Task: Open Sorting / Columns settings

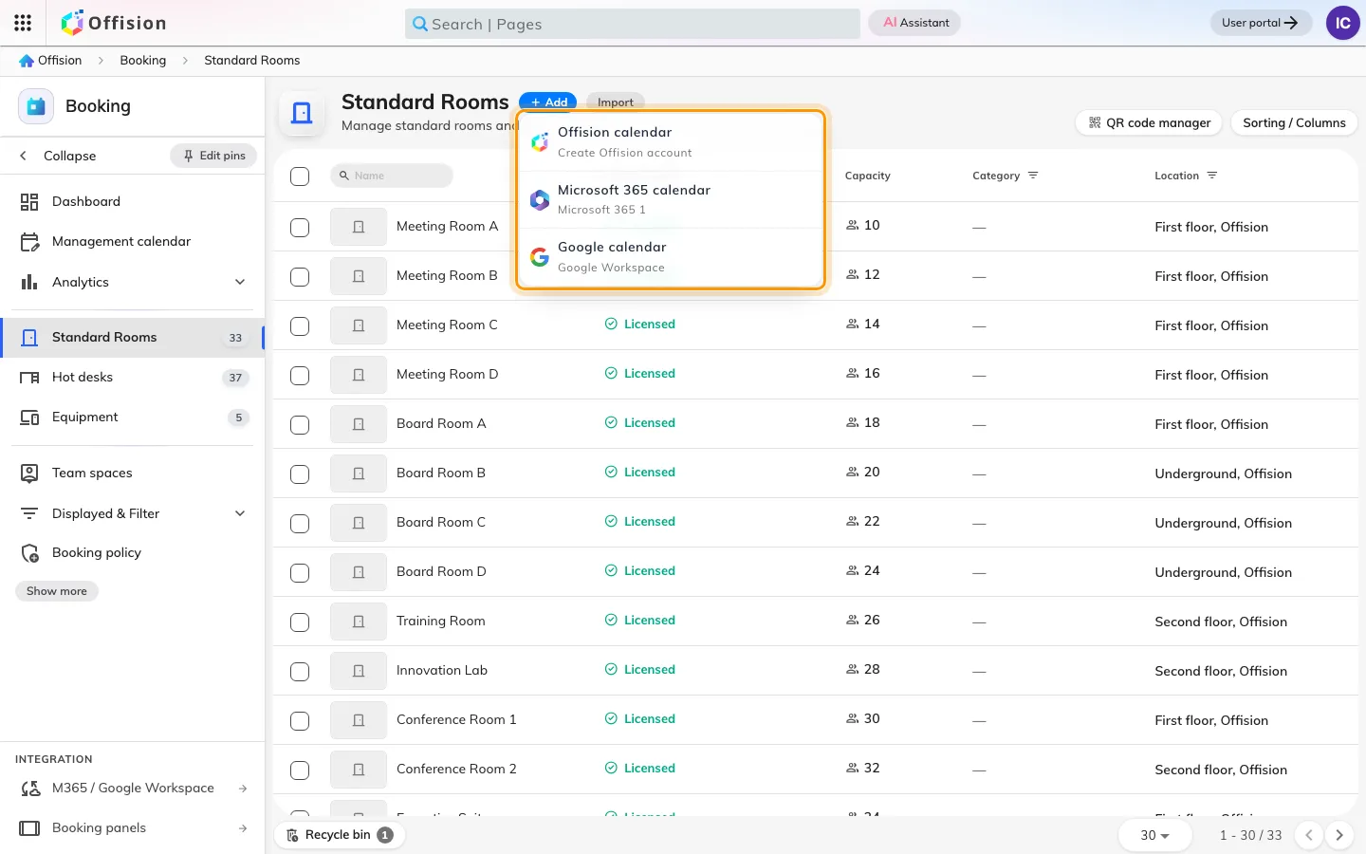Action: click(x=1294, y=122)
